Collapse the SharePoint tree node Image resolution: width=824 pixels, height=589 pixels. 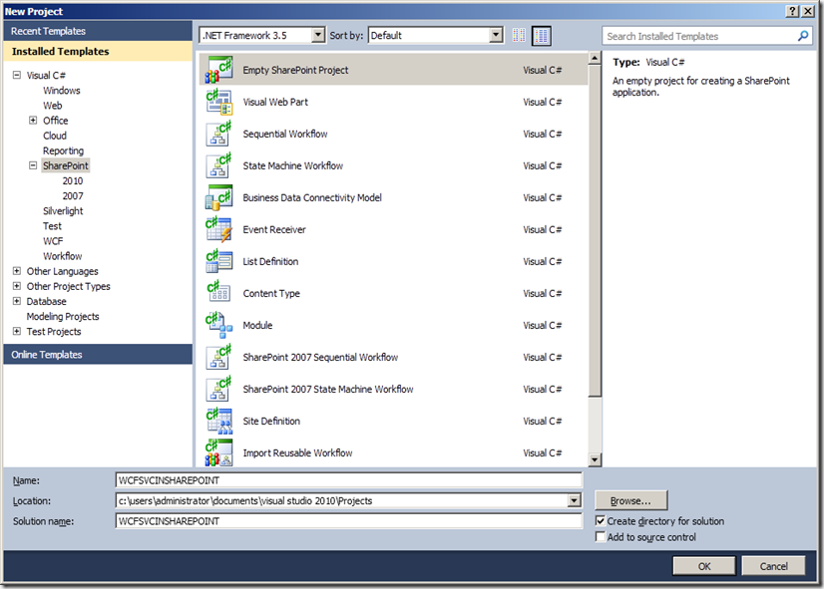(x=33, y=165)
